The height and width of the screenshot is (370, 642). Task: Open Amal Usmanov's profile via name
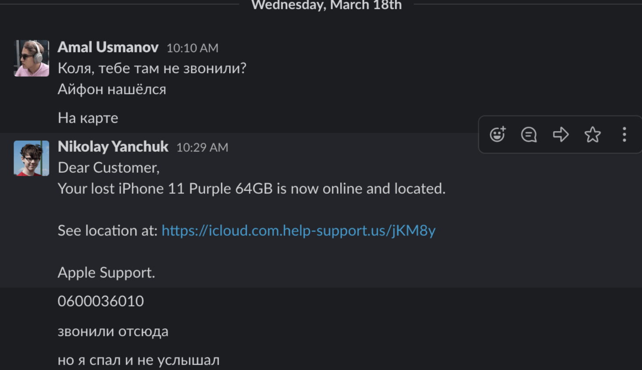coord(108,47)
